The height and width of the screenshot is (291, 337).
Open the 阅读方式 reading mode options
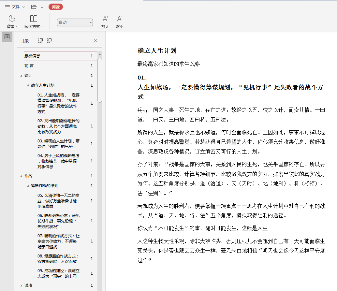[x=34, y=22]
